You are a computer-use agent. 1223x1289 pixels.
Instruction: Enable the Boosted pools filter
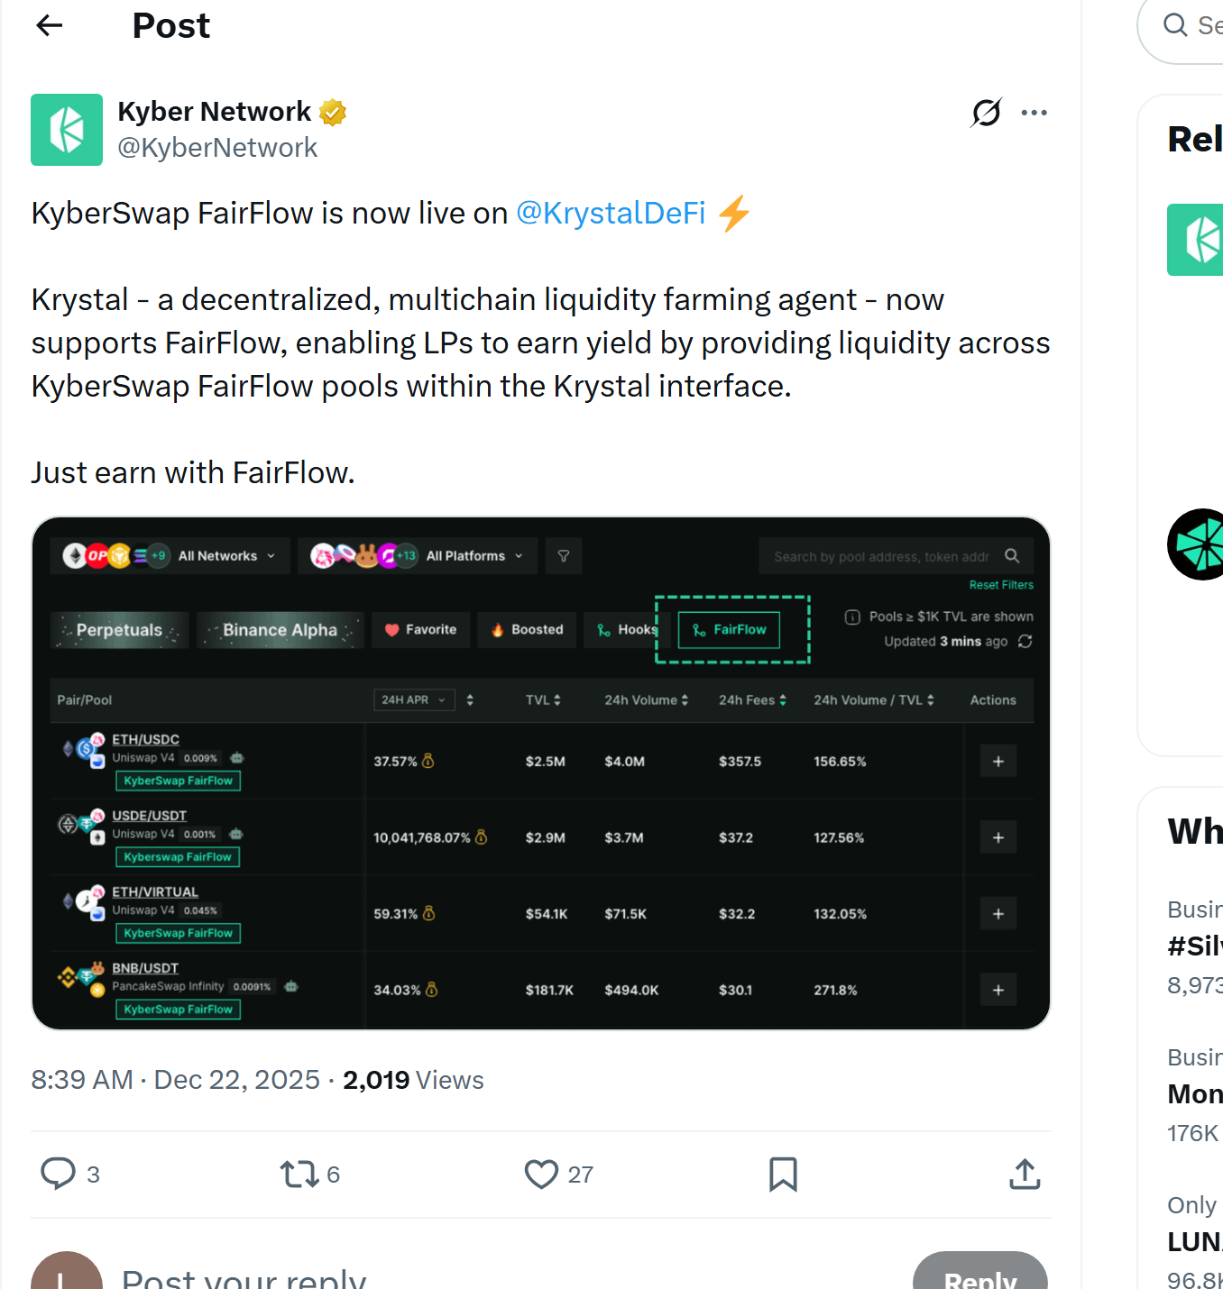526,629
